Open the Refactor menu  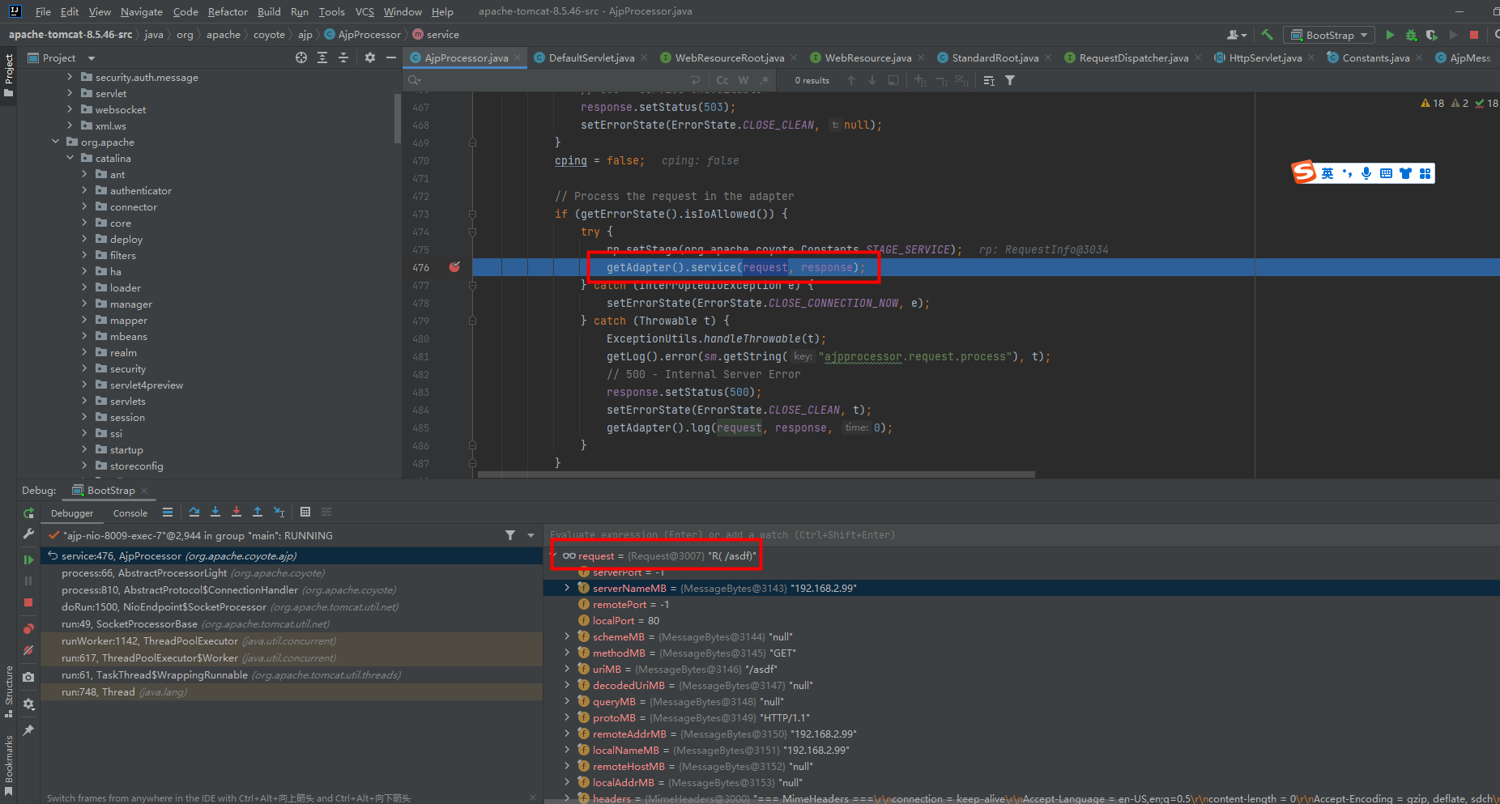pyautogui.click(x=228, y=11)
